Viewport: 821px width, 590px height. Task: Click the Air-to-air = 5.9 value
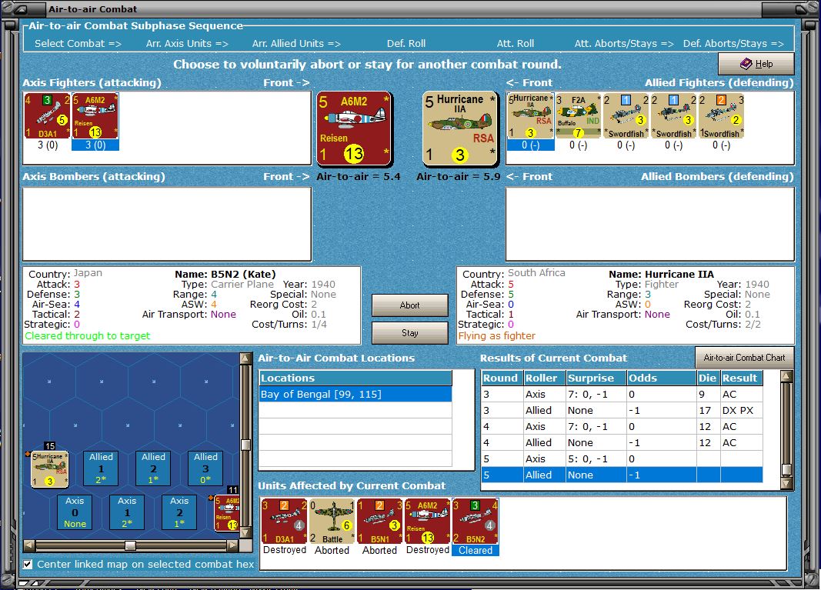[x=458, y=177]
